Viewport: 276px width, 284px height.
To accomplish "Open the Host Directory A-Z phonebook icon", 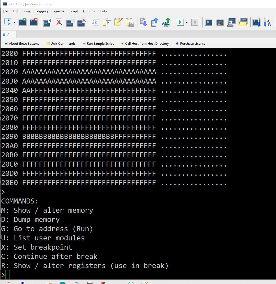I will (8, 22).
